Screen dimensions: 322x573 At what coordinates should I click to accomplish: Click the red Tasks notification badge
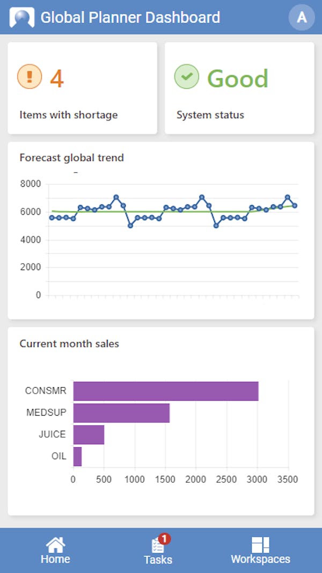pyautogui.click(x=165, y=538)
